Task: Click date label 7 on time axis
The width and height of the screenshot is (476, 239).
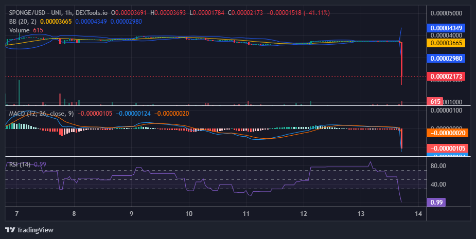Action: click(16, 214)
